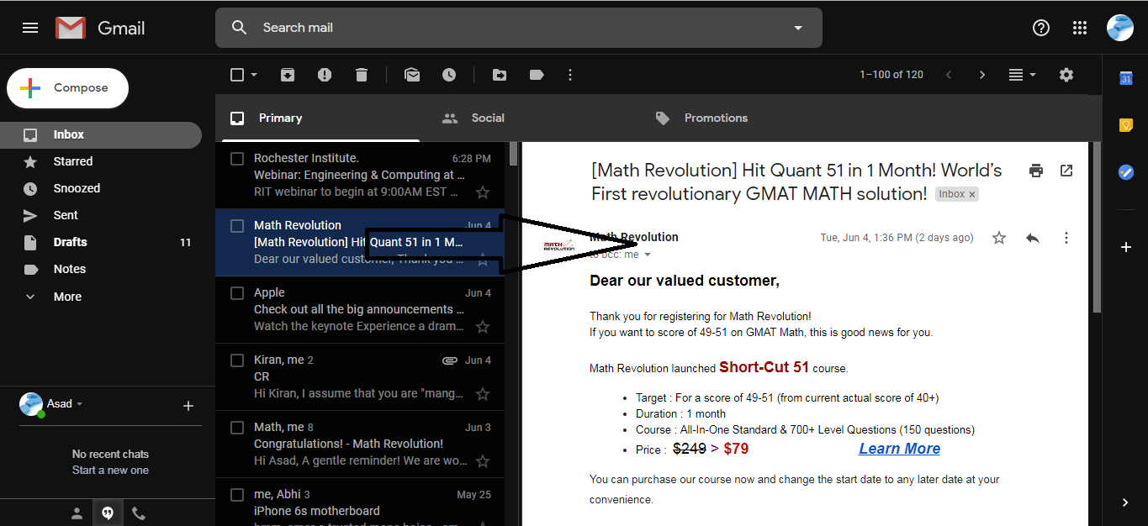Open toolbar More three-dots menu
1148x526 pixels.
point(570,75)
